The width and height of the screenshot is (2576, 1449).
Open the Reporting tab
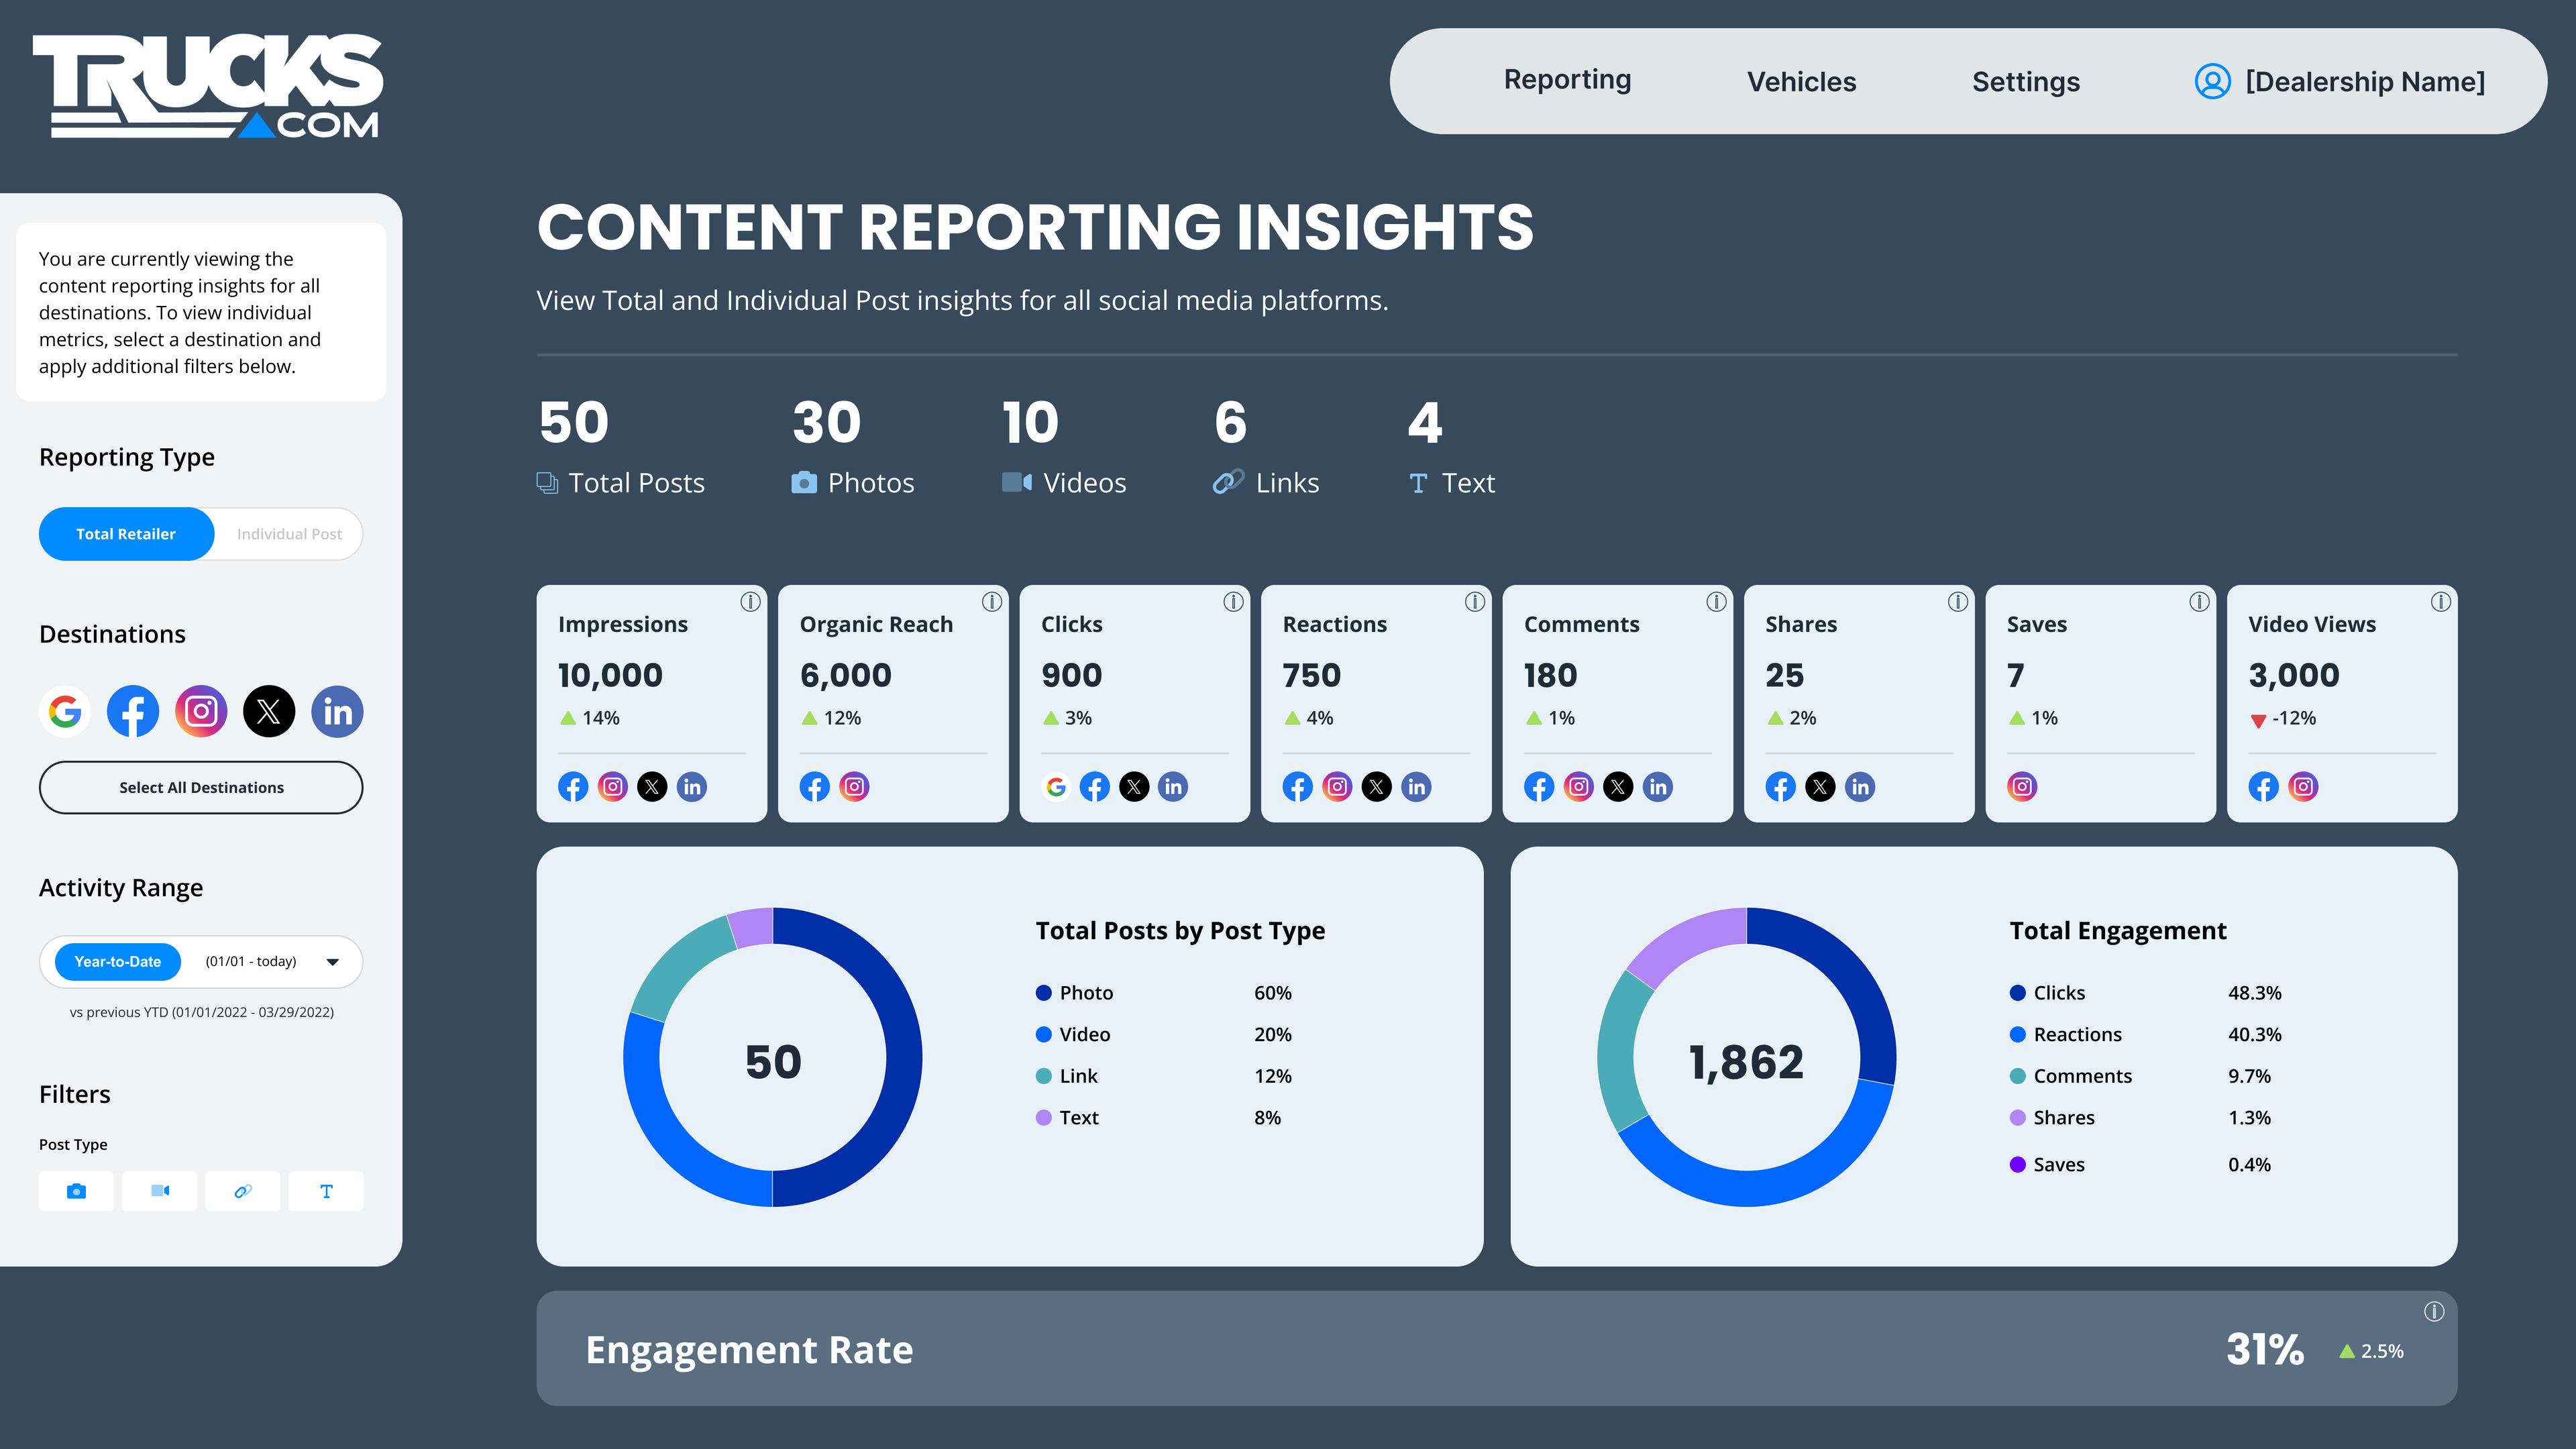tap(1567, 80)
